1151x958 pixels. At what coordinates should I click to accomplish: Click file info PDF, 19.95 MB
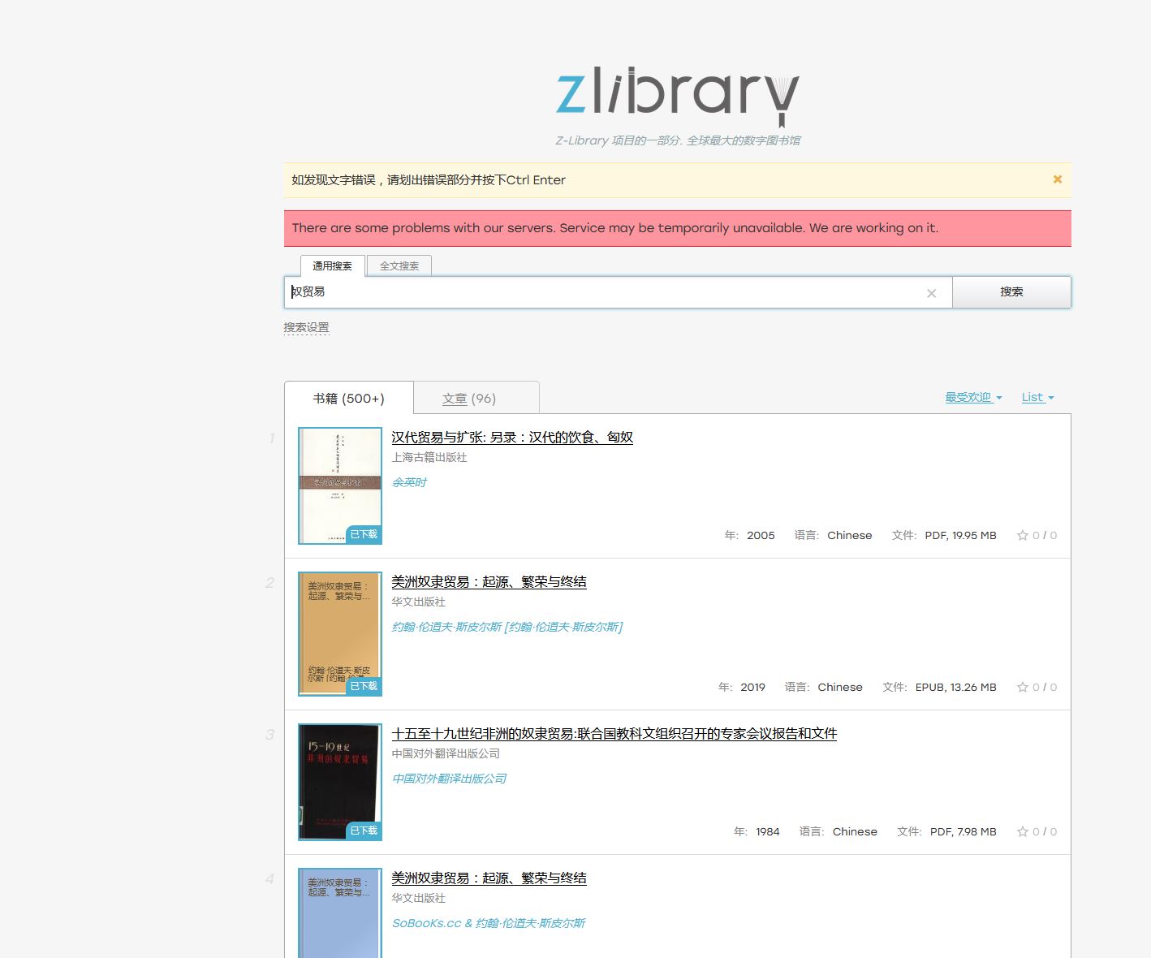pos(960,535)
